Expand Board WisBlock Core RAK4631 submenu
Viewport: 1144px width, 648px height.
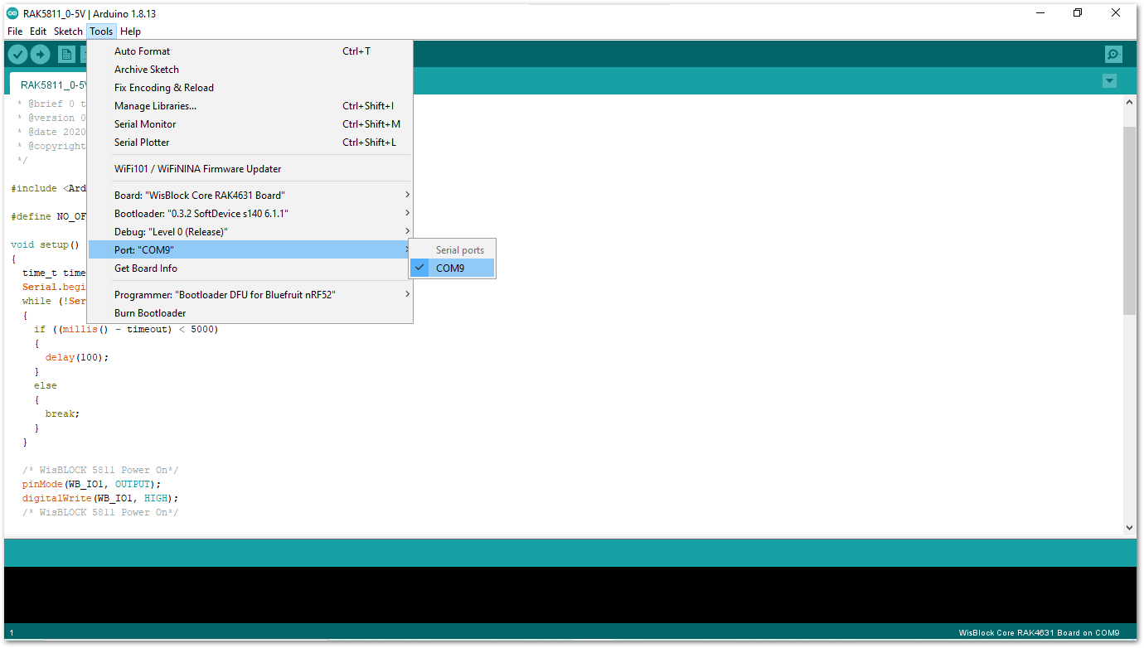click(x=250, y=196)
